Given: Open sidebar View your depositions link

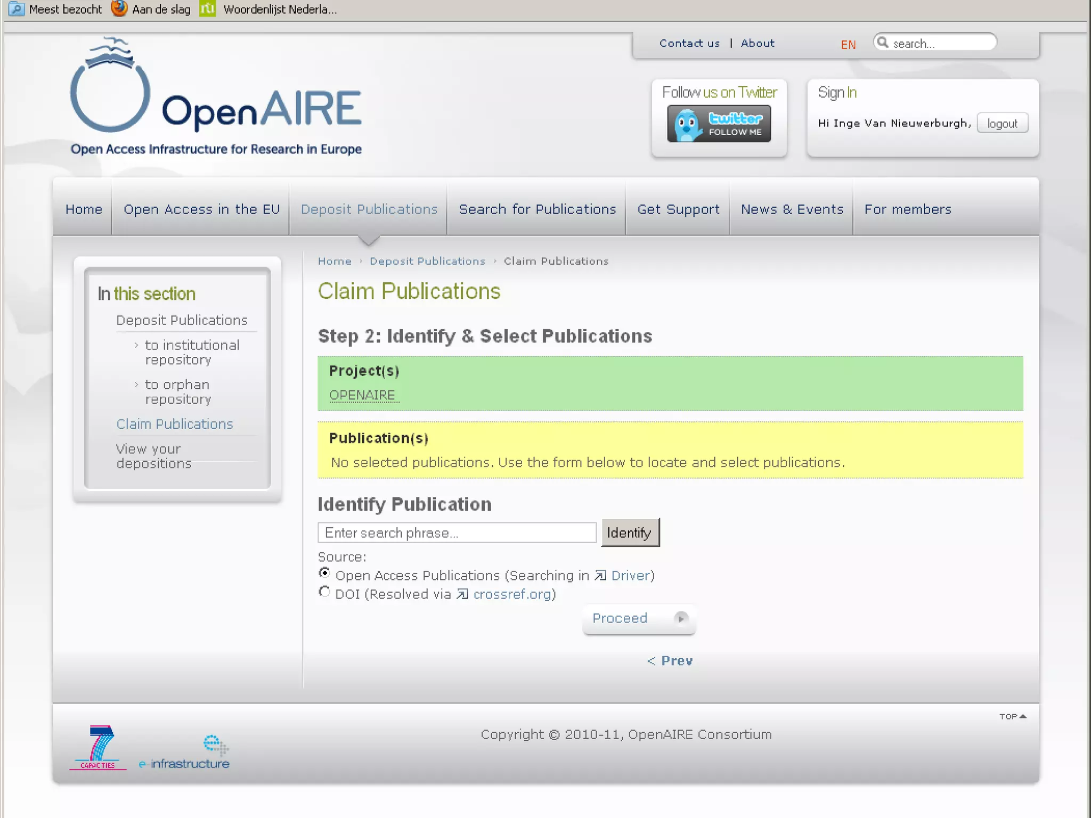Looking at the screenshot, I should pos(153,456).
